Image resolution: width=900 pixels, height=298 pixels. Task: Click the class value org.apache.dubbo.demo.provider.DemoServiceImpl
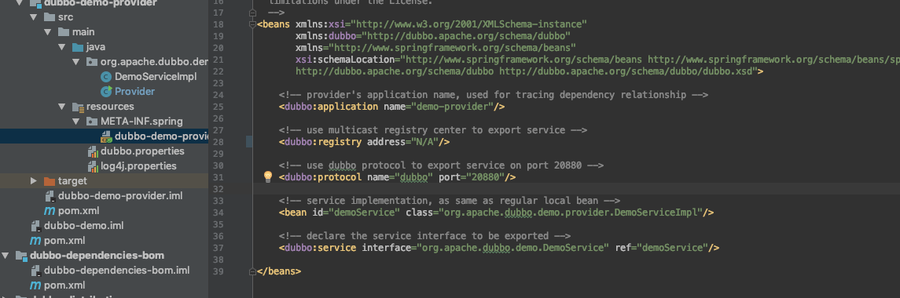click(x=571, y=212)
